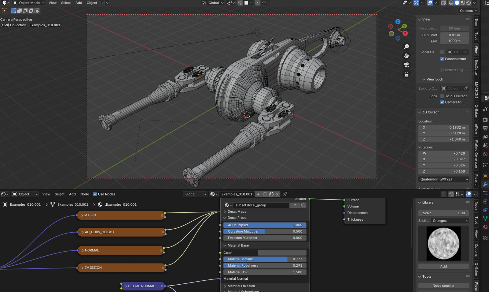Open the 3D viewport Object menu
The width and height of the screenshot is (489, 292).
(92, 3)
